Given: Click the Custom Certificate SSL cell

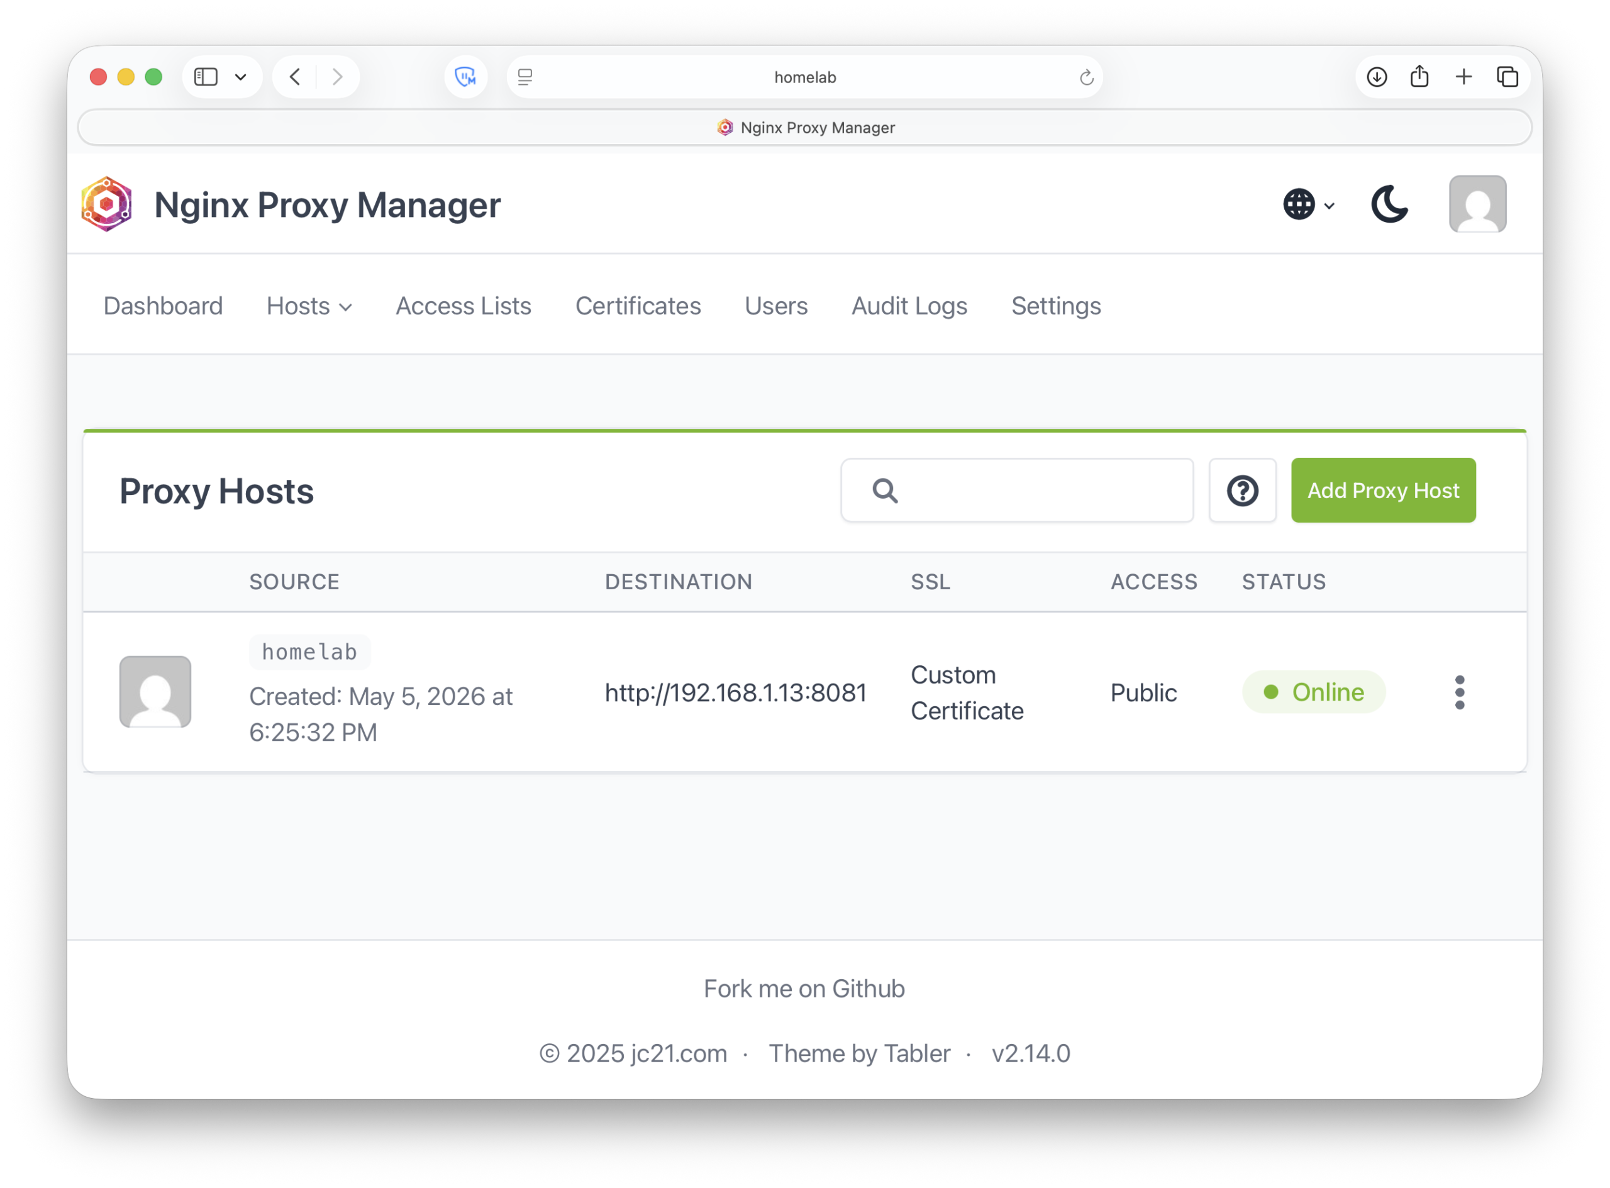Looking at the screenshot, I should (967, 692).
